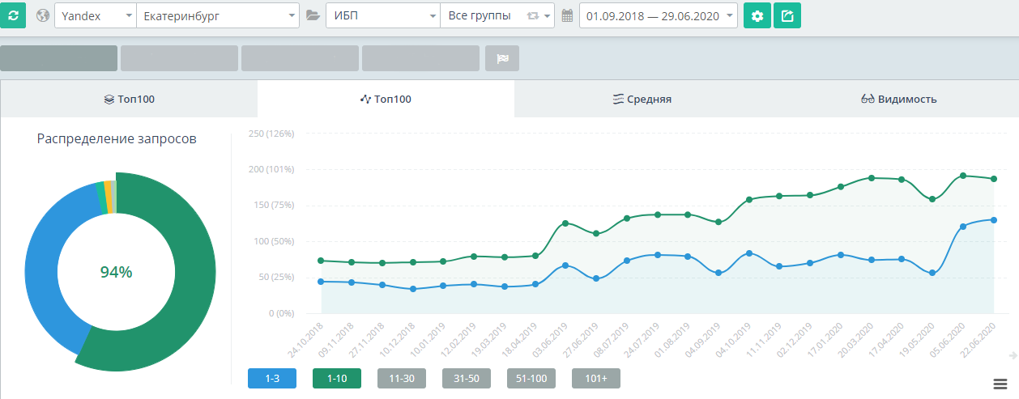Click the 101+ legend button
This screenshot has width=1019, height=399.
[595, 378]
